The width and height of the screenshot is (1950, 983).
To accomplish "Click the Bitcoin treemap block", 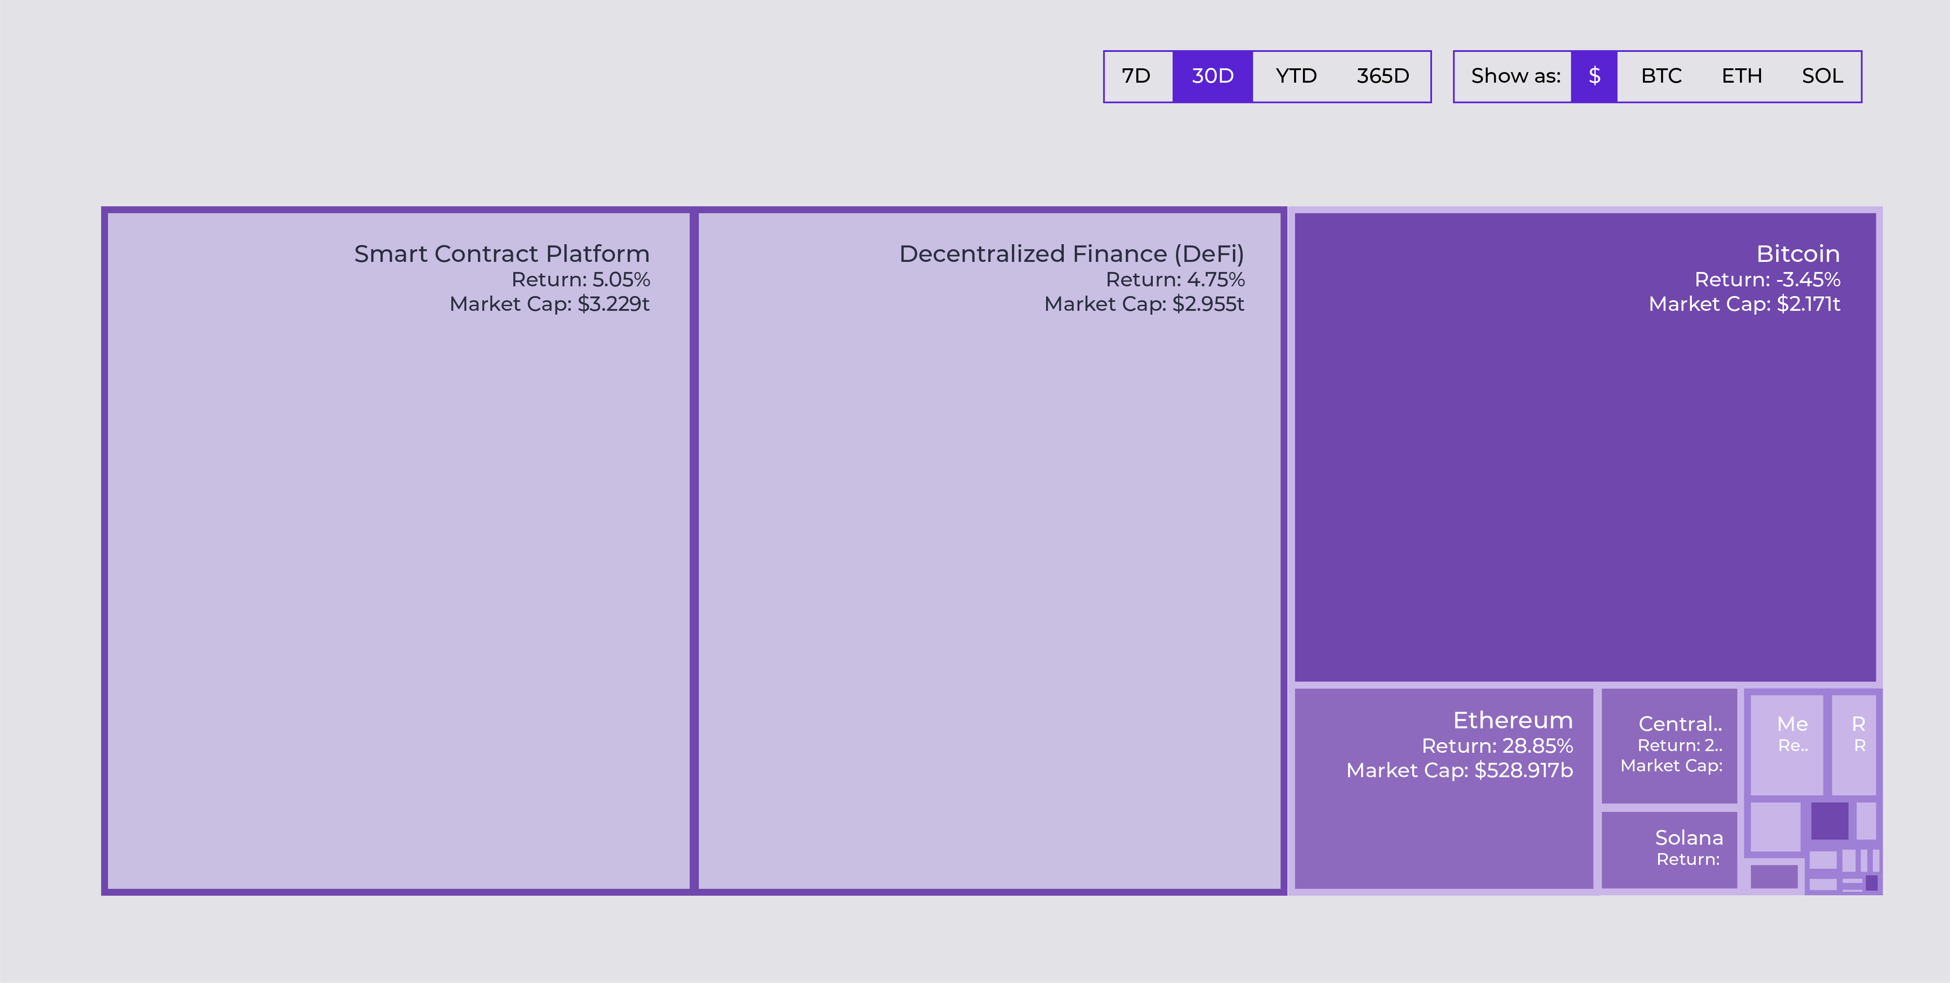I will pyautogui.click(x=1585, y=447).
